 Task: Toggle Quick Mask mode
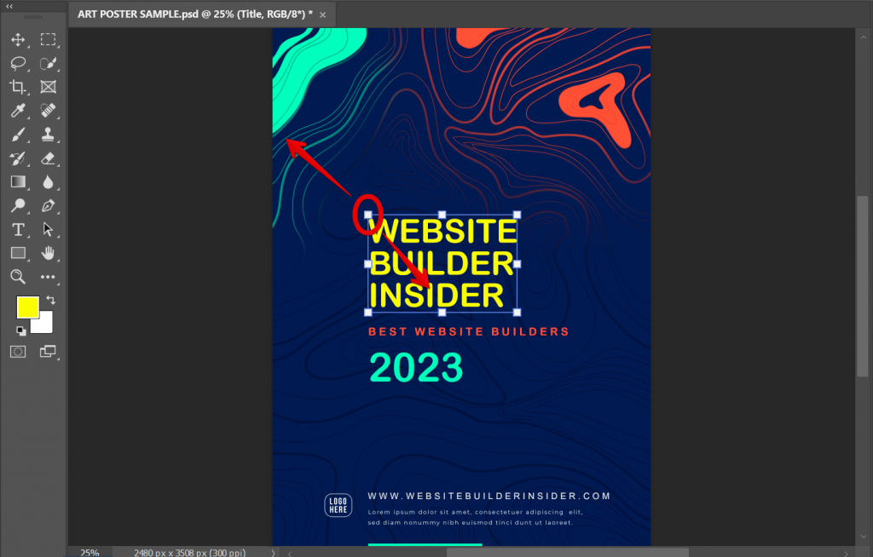pos(18,351)
